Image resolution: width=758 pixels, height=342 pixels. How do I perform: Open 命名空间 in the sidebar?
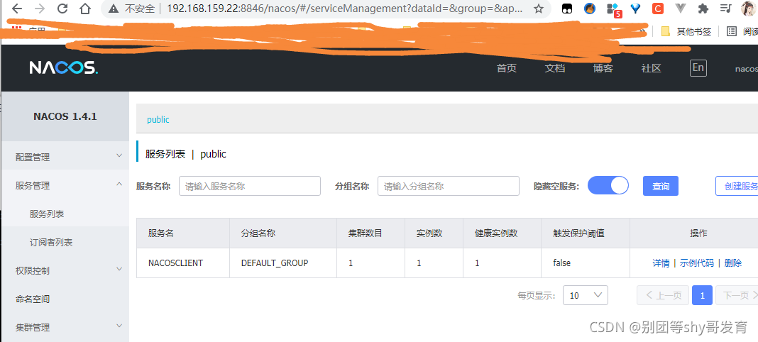65,299
